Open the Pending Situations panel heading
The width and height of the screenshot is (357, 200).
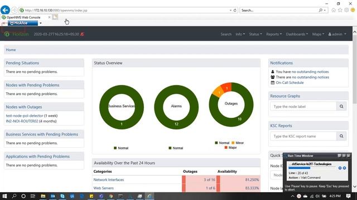pyautogui.click(x=22, y=63)
